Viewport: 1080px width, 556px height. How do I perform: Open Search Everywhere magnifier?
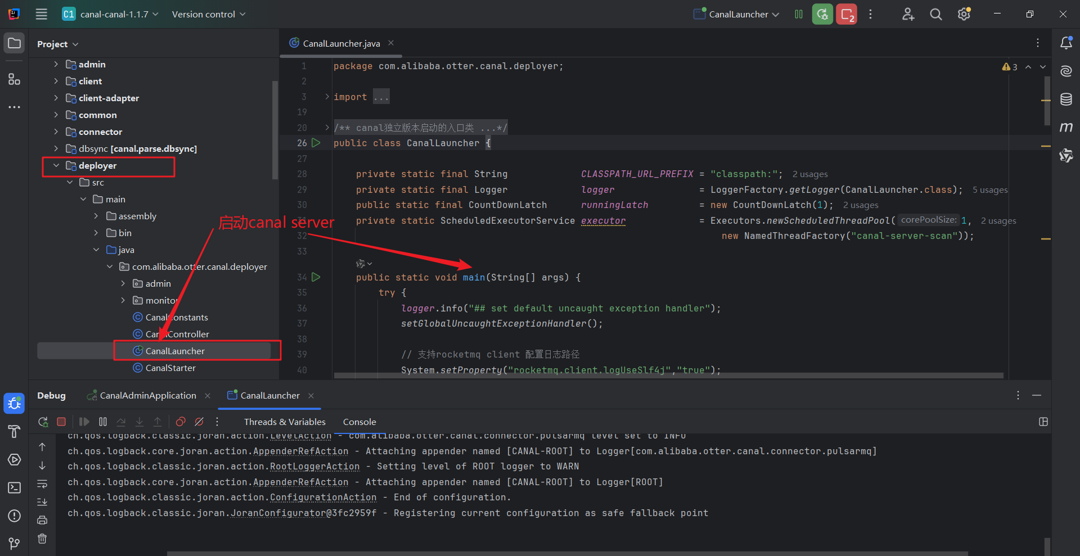[x=936, y=14]
